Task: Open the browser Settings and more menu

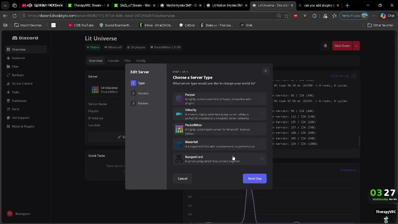Action: coord(373,16)
